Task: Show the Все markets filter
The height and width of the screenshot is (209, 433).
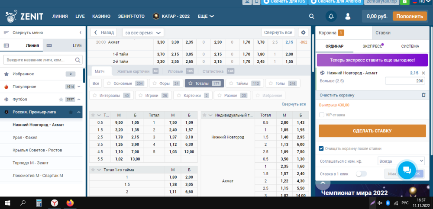Action: coord(96,83)
